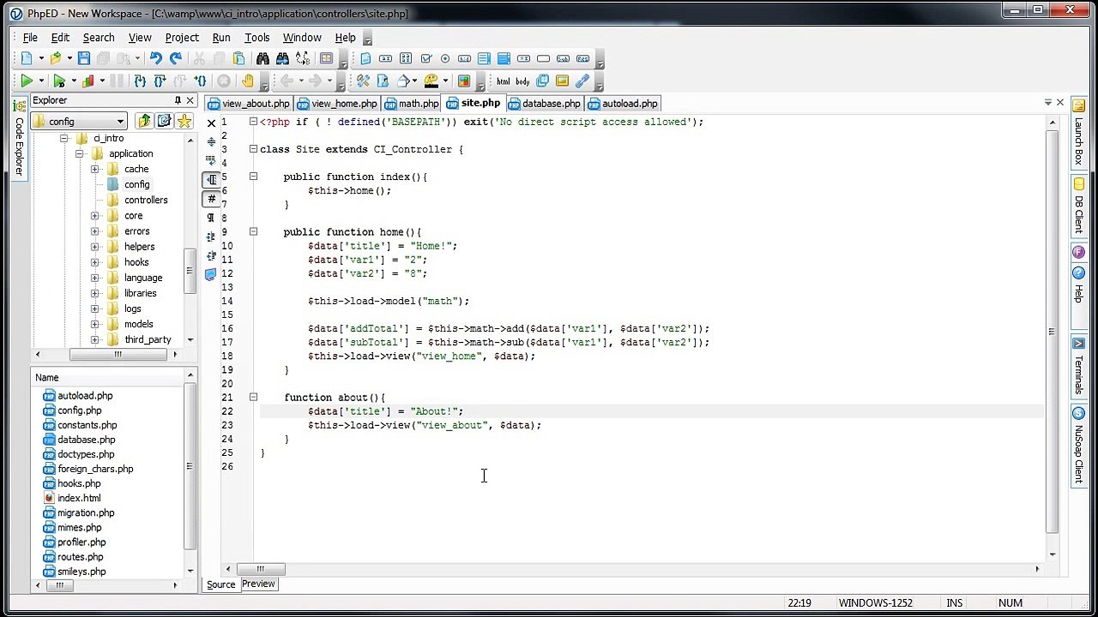Click the green Run play icon
Viewport: 1098px width, 617px height.
(27, 81)
